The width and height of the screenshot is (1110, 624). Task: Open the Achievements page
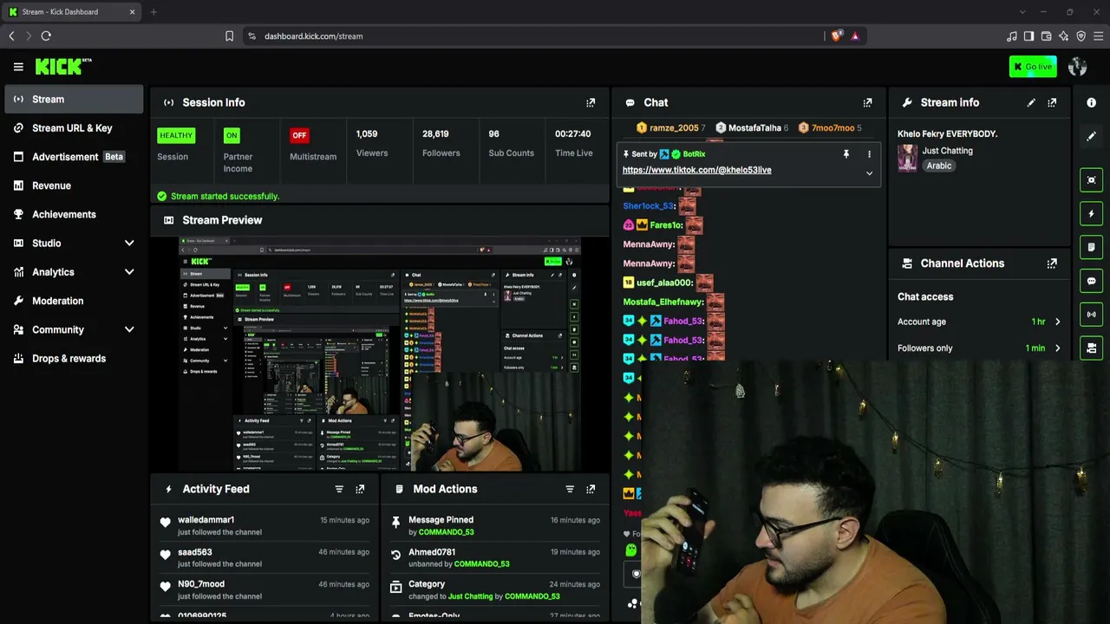coord(74,214)
